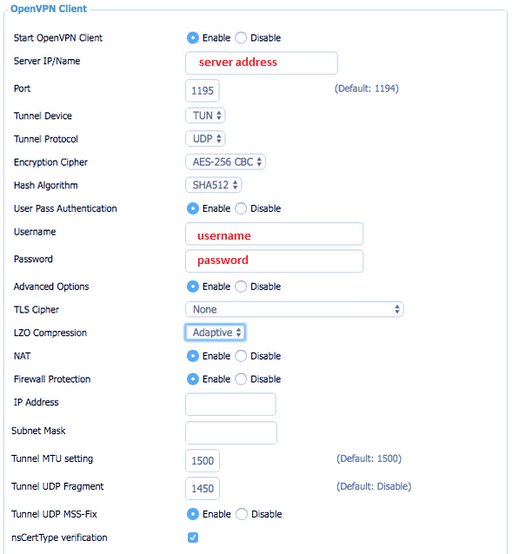The image size is (512, 554).
Task: Disable Start OpenVPN Client radio button
Action: click(241, 38)
